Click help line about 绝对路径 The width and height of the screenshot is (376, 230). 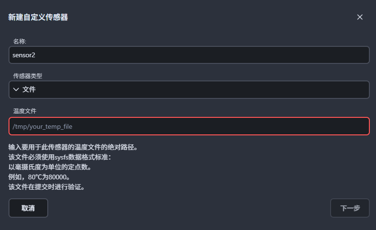(73, 147)
